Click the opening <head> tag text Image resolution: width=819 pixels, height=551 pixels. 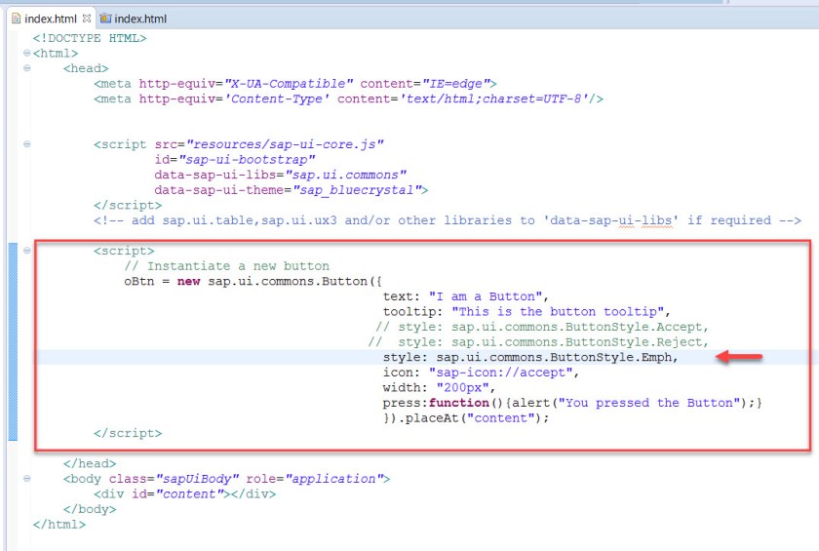(x=86, y=68)
